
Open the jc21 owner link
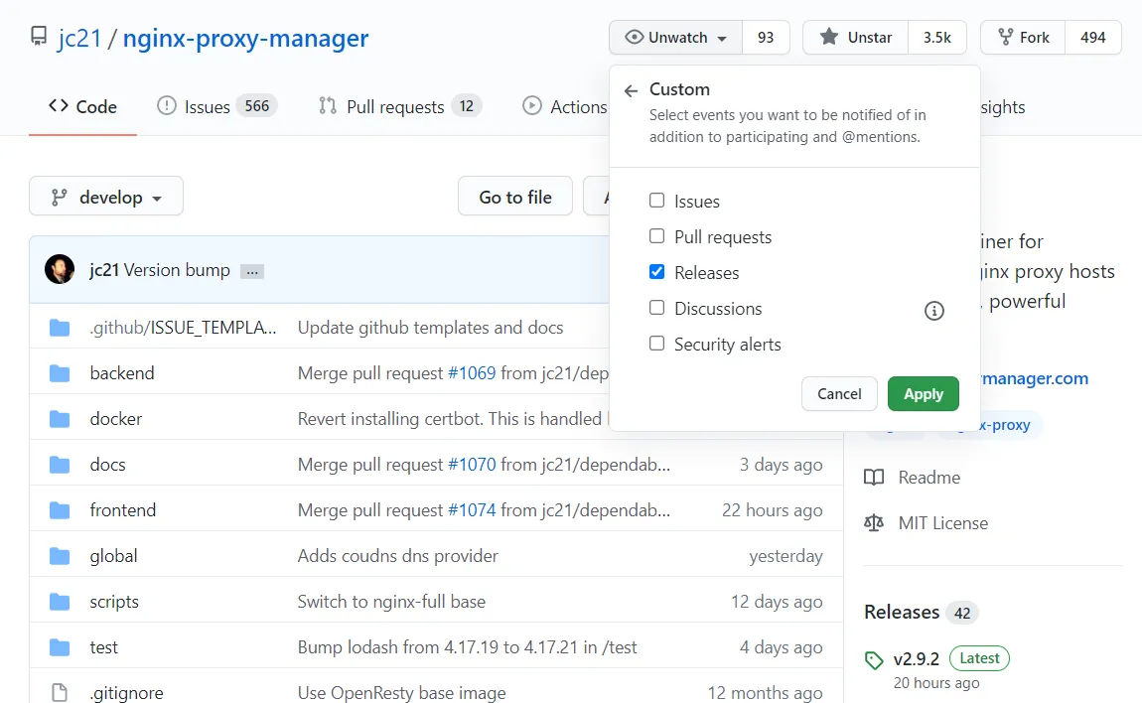point(80,38)
